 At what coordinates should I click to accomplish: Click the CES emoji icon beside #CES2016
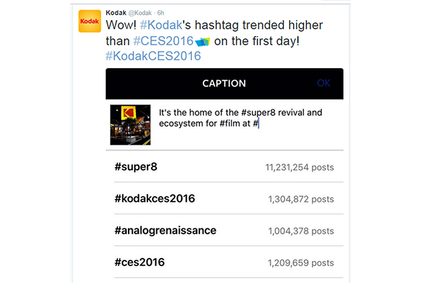click(x=203, y=42)
